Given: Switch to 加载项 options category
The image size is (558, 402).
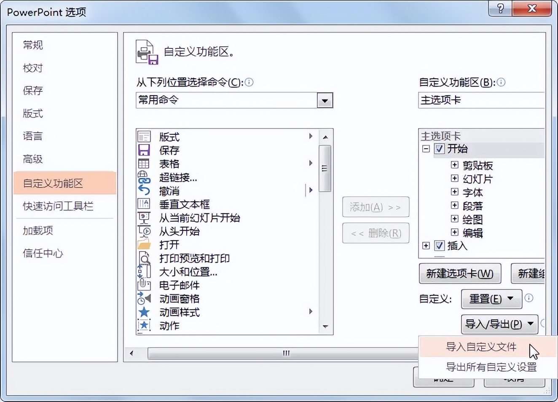Looking at the screenshot, I should (64, 230).
